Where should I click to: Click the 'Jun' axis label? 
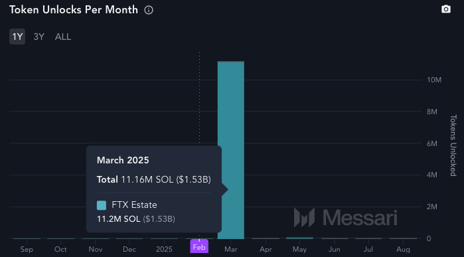[335, 249]
